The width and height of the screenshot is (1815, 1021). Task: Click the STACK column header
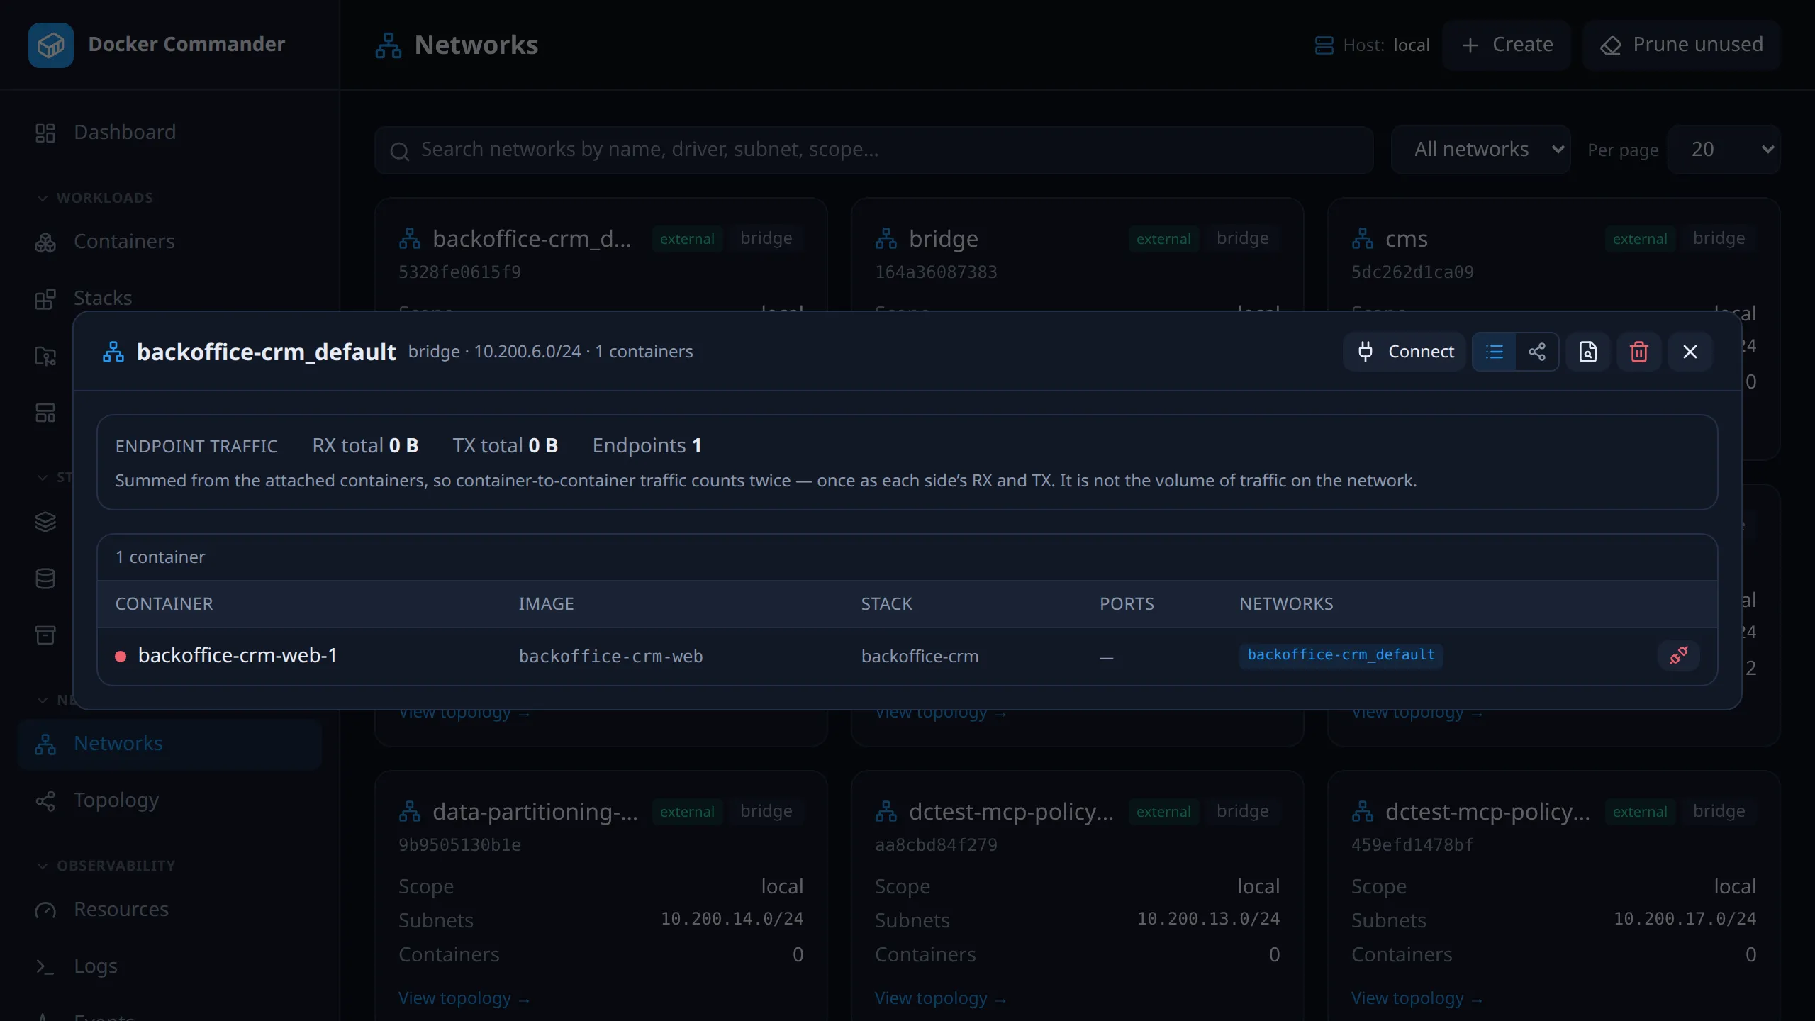887,604
